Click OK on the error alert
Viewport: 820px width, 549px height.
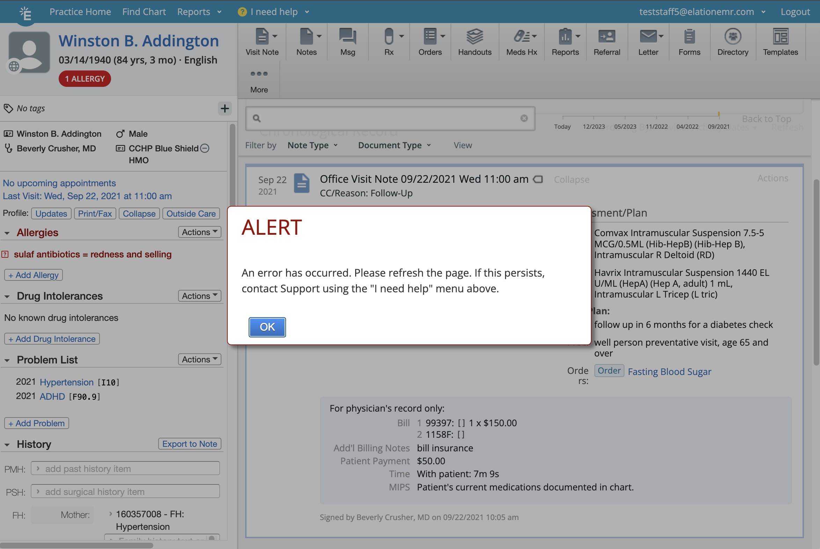click(x=267, y=327)
